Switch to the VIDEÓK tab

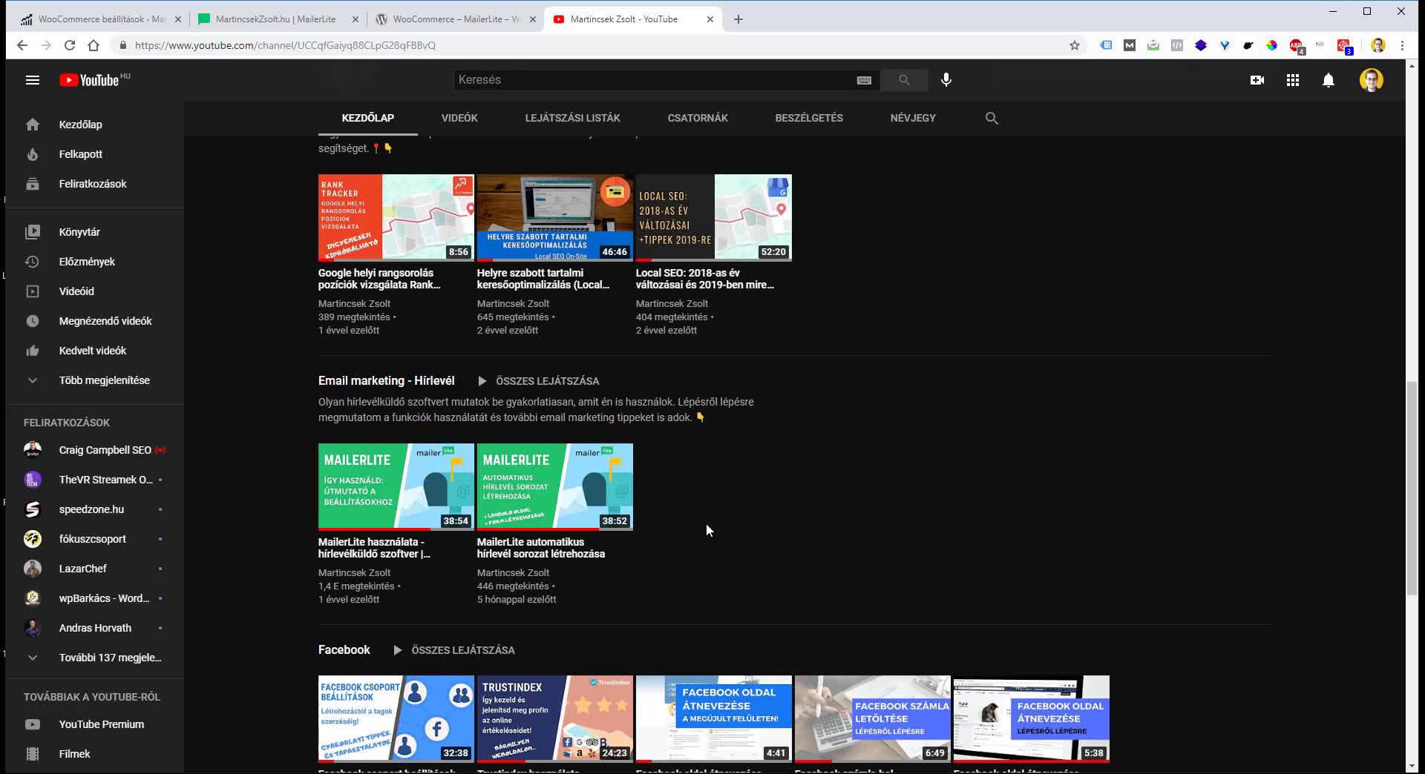(459, 118)
